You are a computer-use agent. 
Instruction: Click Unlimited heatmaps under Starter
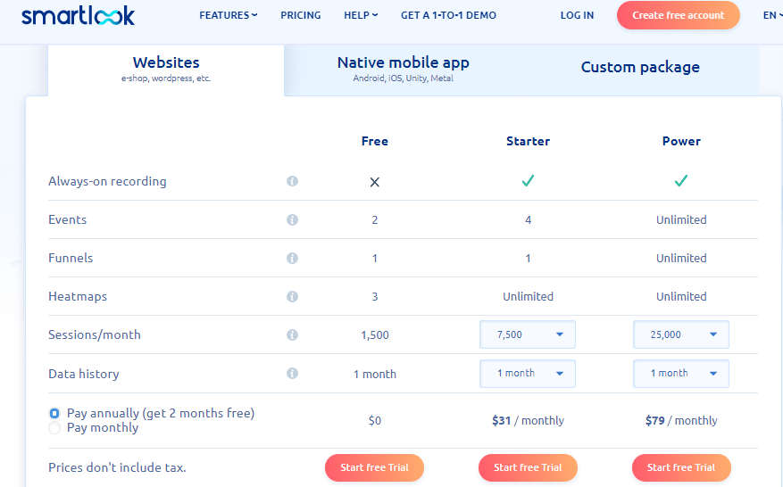point(528,296)
